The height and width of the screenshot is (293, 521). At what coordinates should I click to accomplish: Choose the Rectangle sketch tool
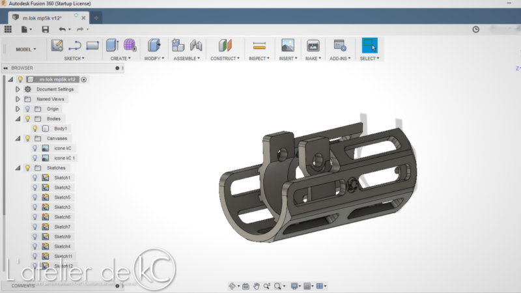[x=92, y=46]
